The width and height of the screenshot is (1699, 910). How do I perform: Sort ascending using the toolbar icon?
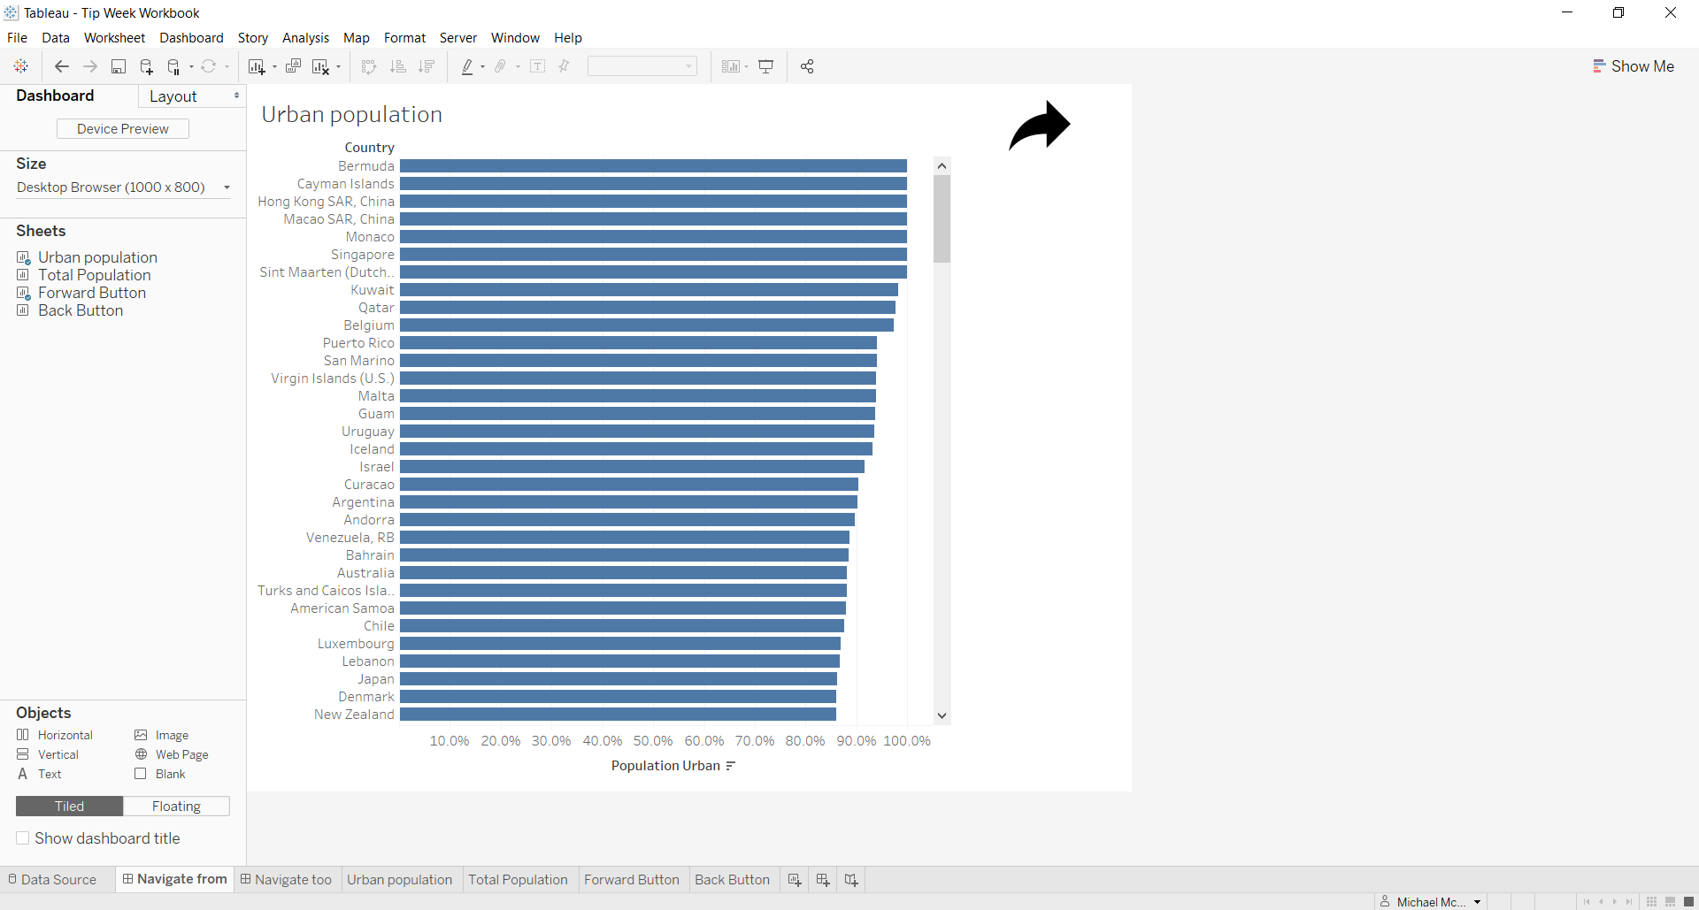(x=398, y=66)
